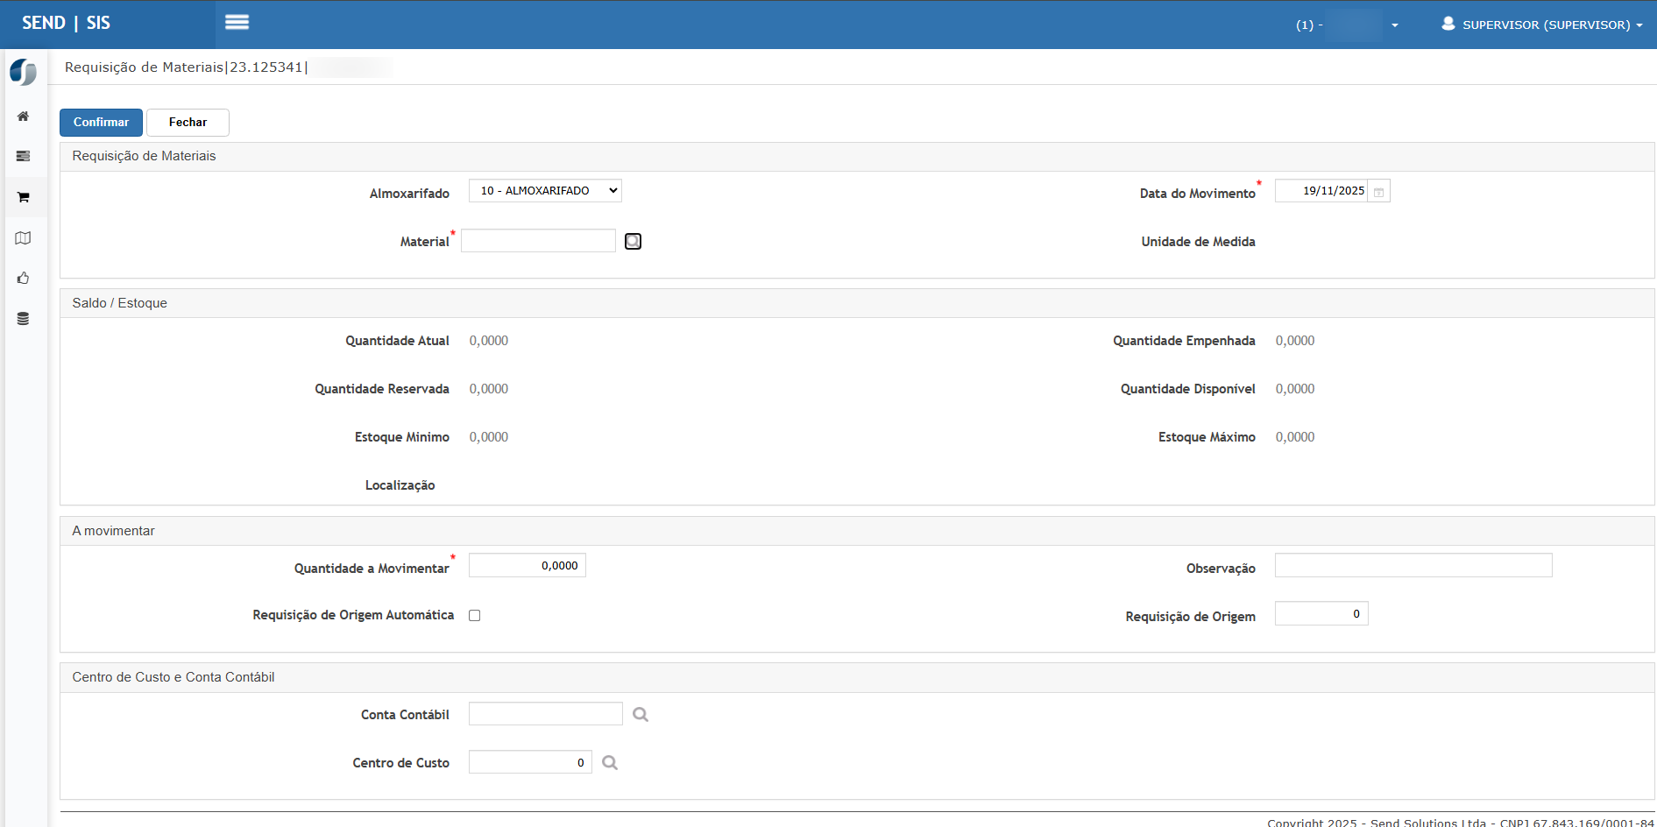The width and height of the screenshot is (1657, 827).
Task: Open the database stack sidebar icon
Action: pyautogui.click(x=24, y=319)
